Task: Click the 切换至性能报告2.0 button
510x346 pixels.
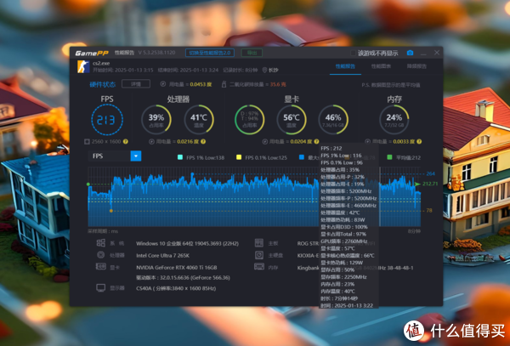Action: point(208,52)
